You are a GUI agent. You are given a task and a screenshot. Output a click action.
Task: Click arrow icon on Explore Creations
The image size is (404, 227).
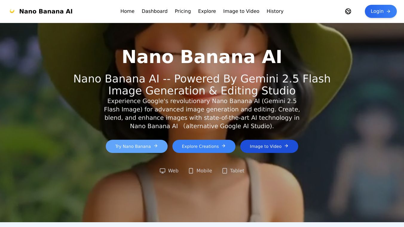click(224, 146)
